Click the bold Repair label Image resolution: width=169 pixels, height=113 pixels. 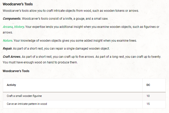(8, 48)
